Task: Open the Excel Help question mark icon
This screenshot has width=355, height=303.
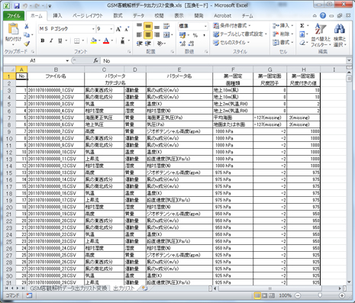Action: point(323,16)
